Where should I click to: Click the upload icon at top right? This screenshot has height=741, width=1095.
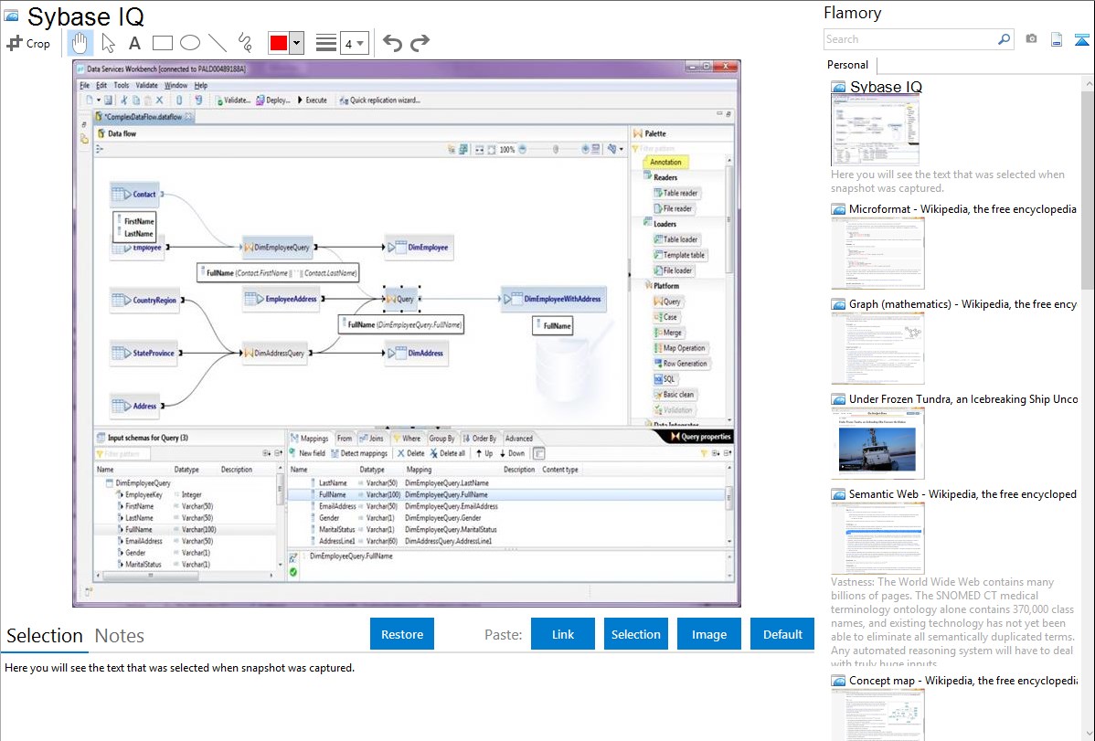pyautogui.click(x=1081, y=40)
